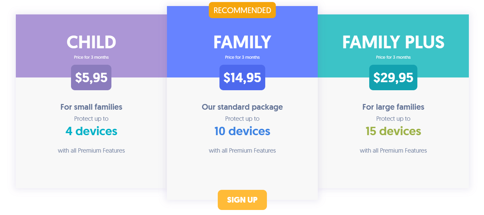This screenshot has height=215, width=484.
Task: Select the $29,95 price tag
Action: pos(393,77)
